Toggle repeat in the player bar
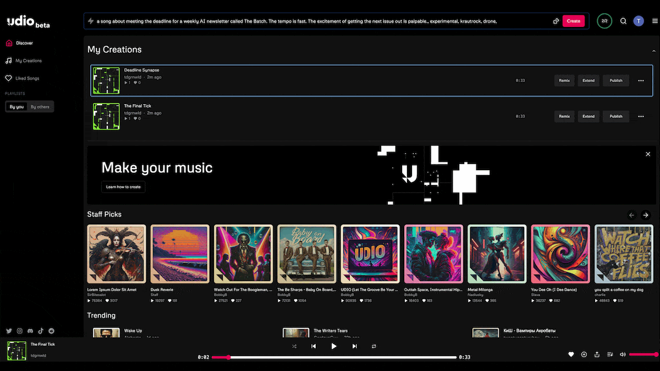 [374, 346]
